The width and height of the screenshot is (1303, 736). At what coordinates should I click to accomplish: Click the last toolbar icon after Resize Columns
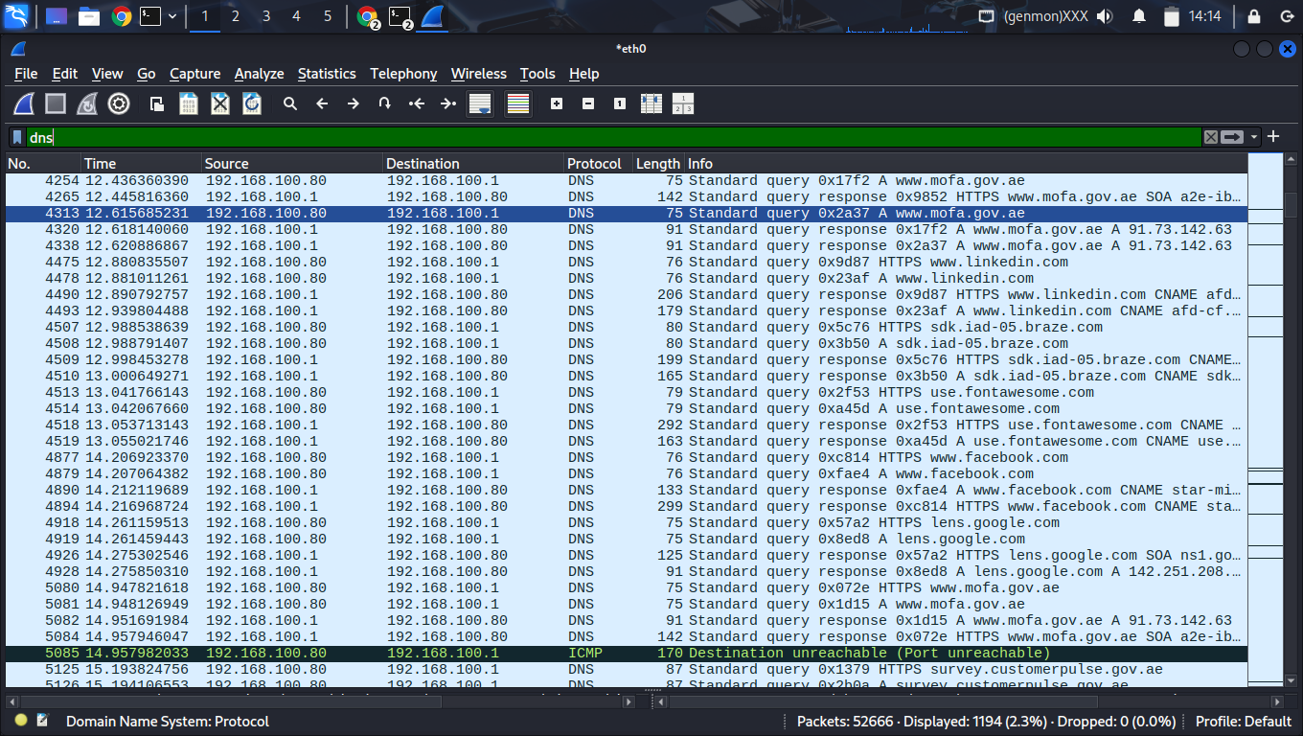coord(683,103)
